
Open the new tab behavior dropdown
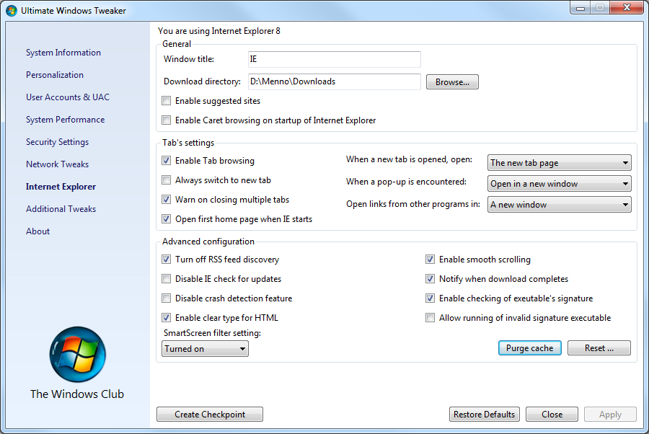pos(559,163)
